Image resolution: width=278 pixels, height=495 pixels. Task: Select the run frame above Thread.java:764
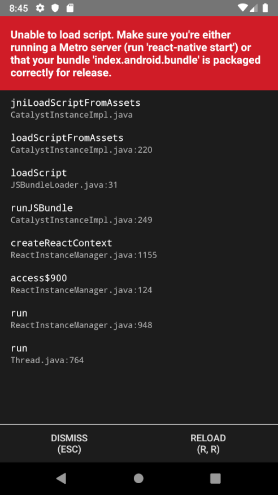pyautogui.click(x=19, y=348)
